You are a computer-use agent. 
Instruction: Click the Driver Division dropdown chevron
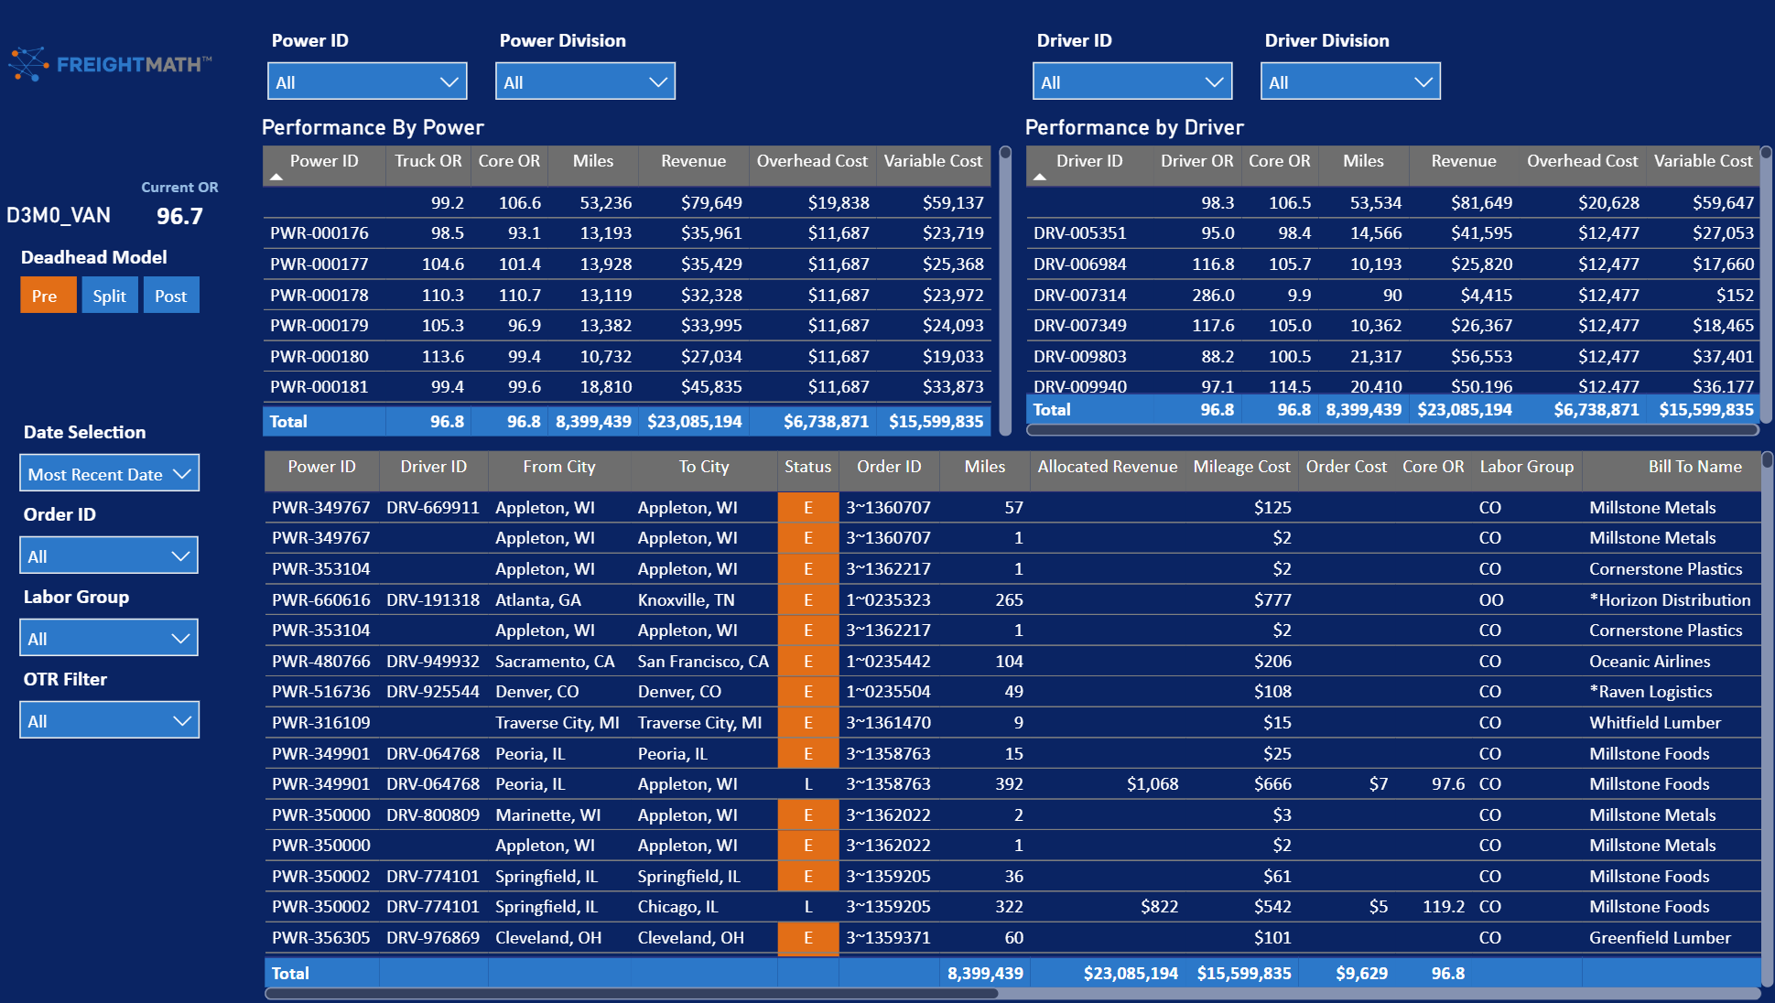point(1423,82)
